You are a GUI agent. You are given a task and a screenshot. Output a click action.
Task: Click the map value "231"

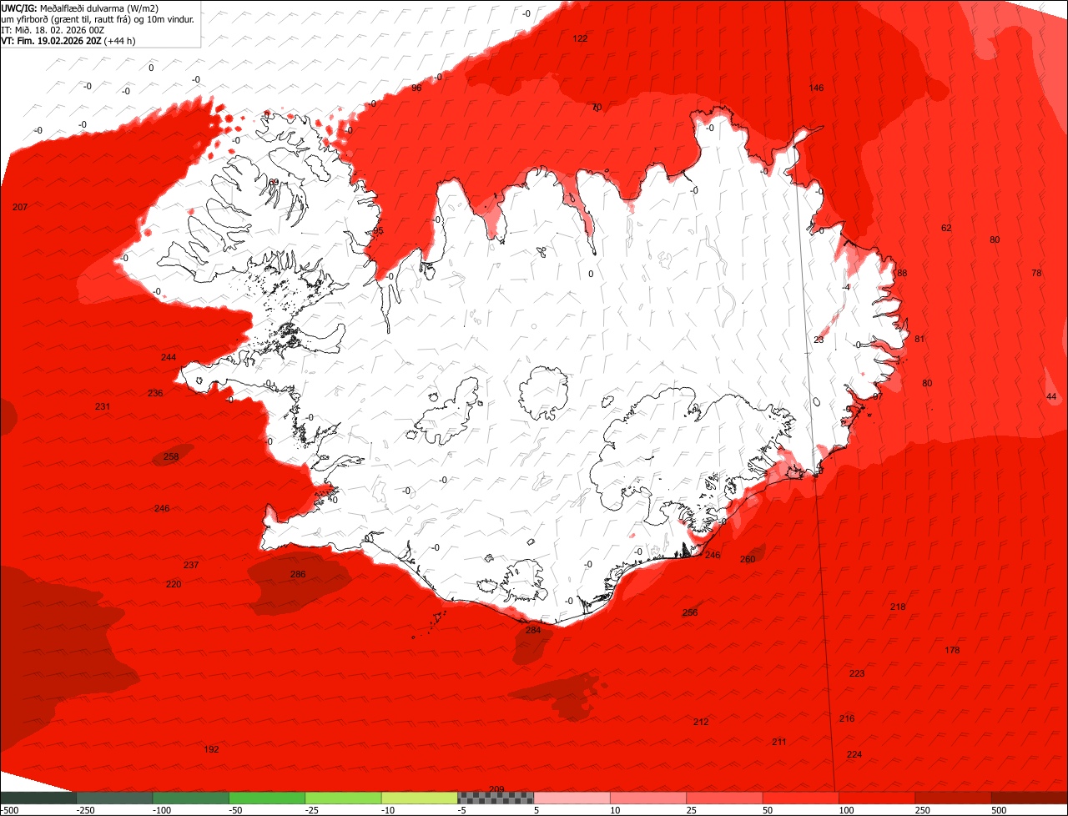click(103, 406)
